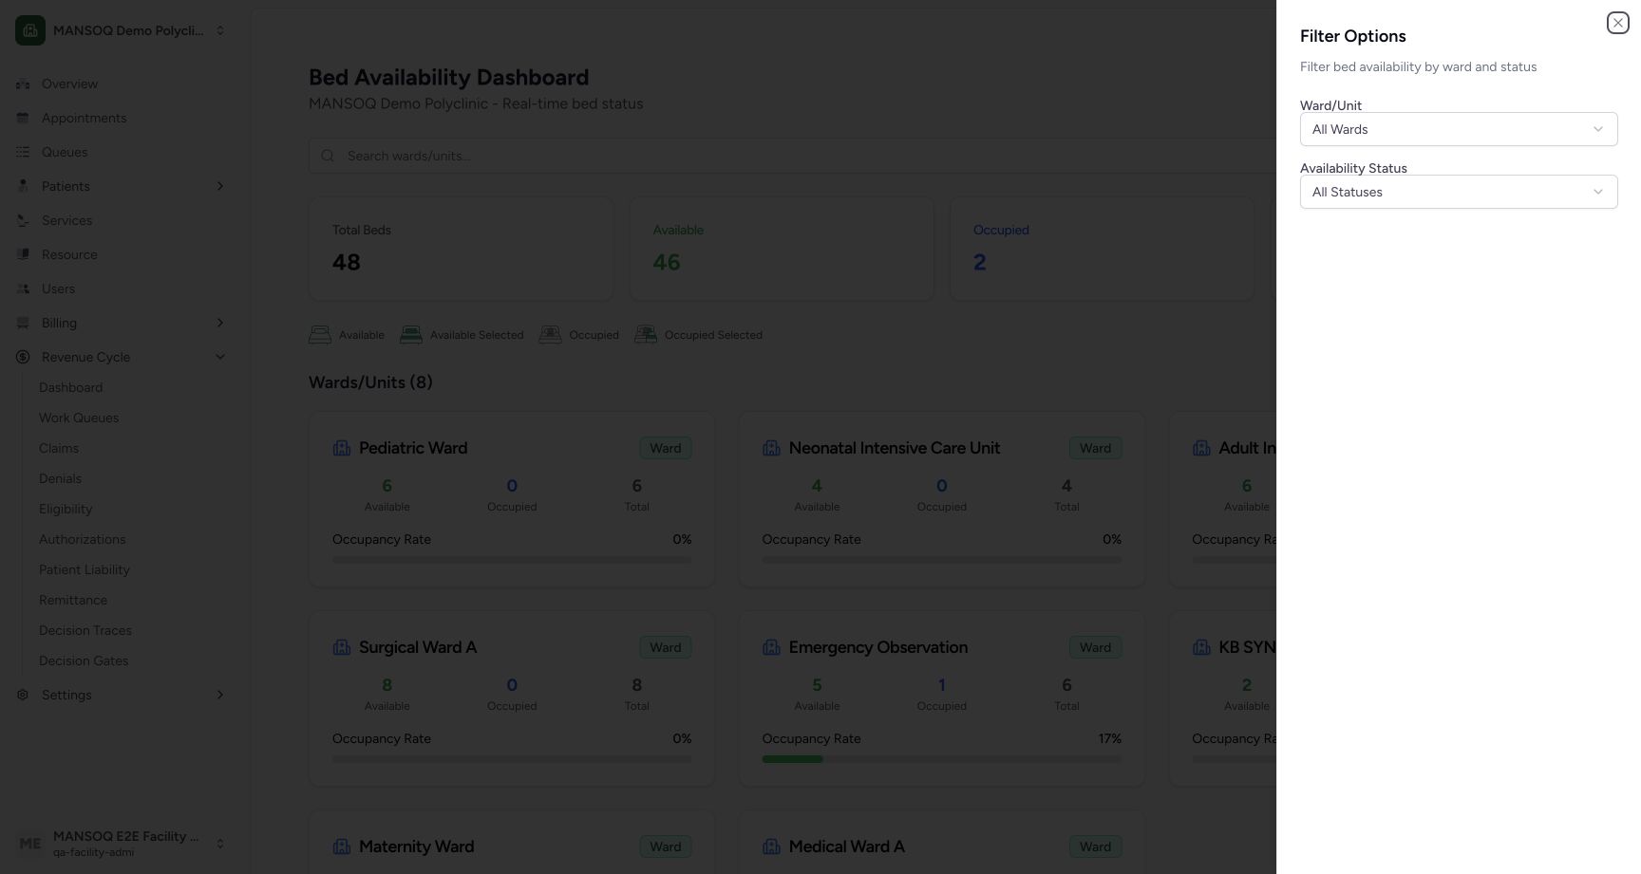Open Claims under Revenue Cycle
The height and width of the screenshot is (874, 1641).
point(59,448)
